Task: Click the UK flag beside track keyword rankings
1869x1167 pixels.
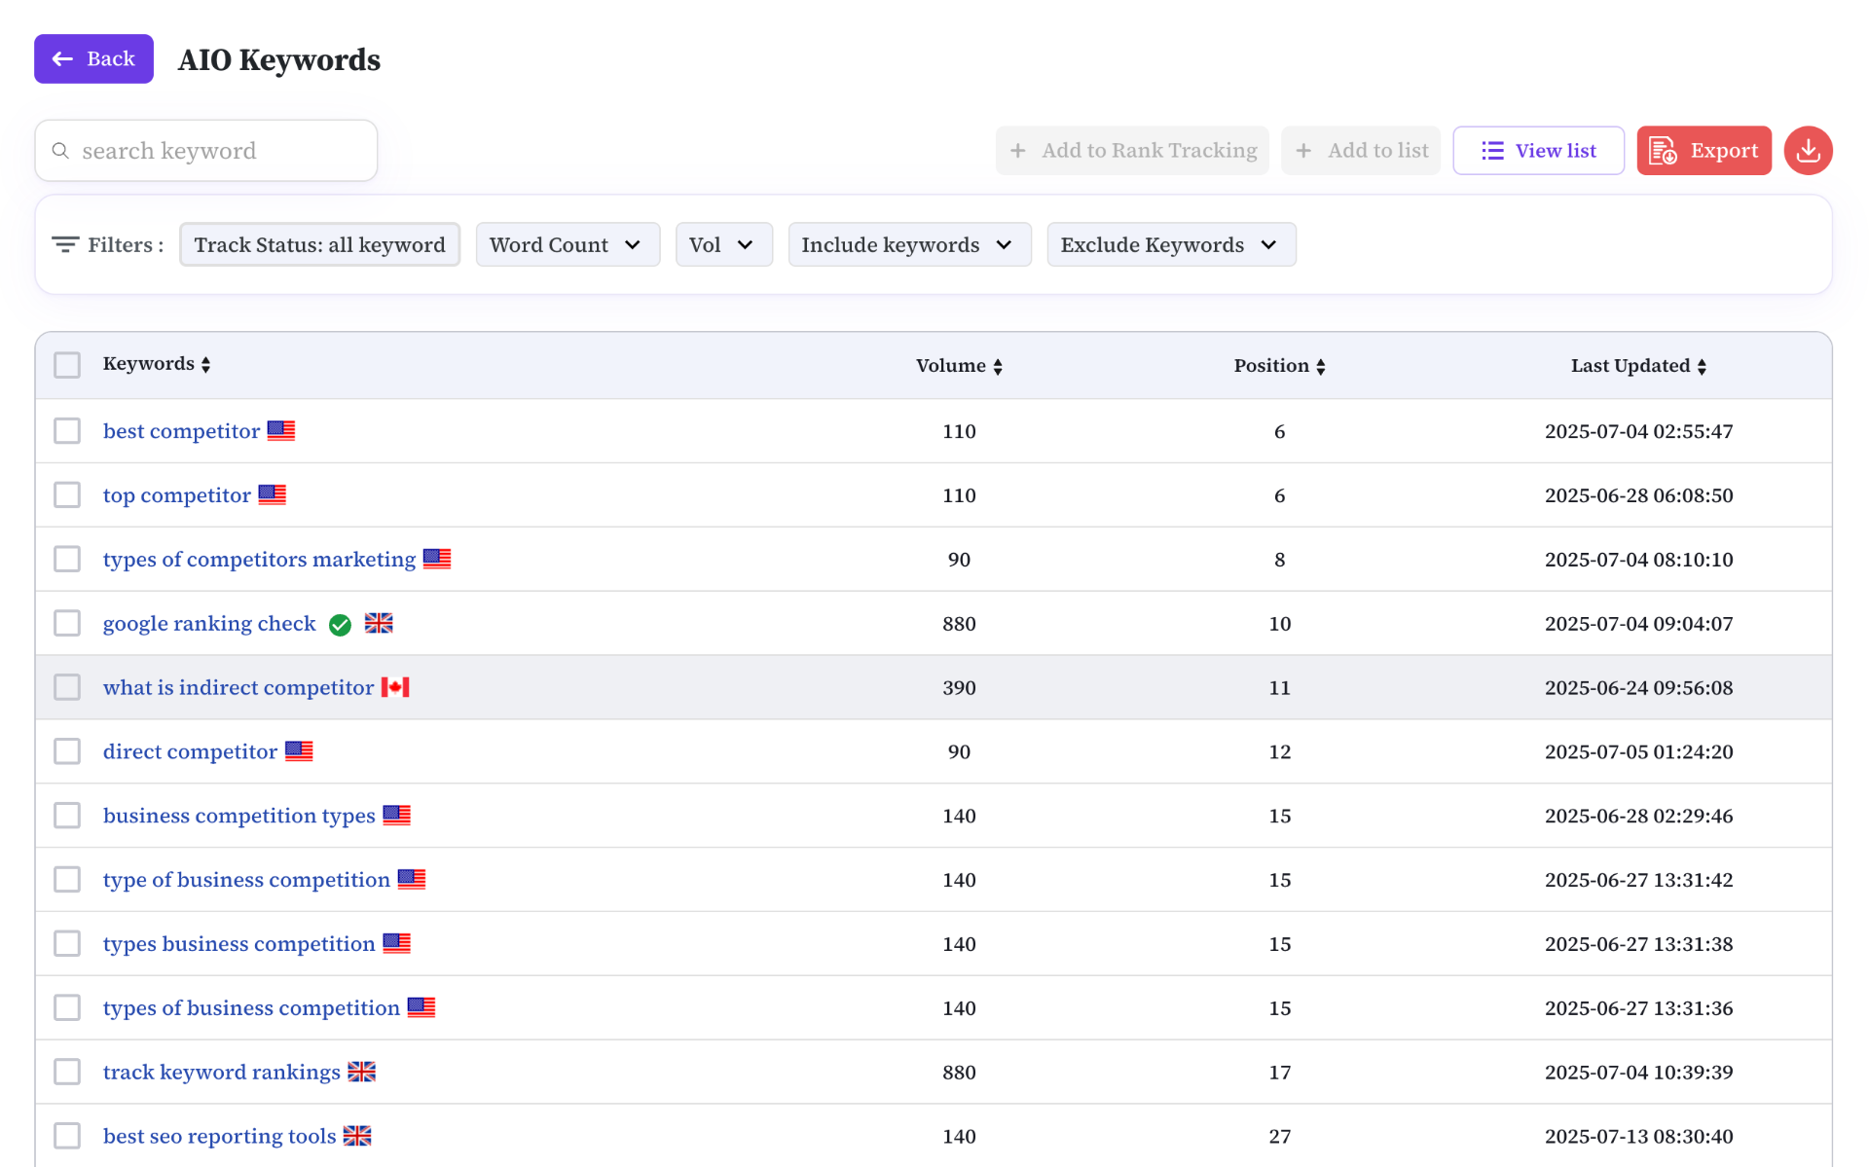Action: pyautogui.click(x=362, y=1072)
